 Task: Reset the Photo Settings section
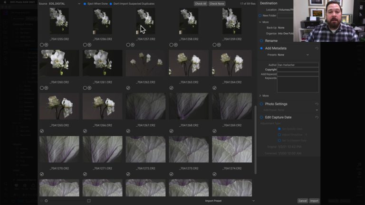click(317, 104)
